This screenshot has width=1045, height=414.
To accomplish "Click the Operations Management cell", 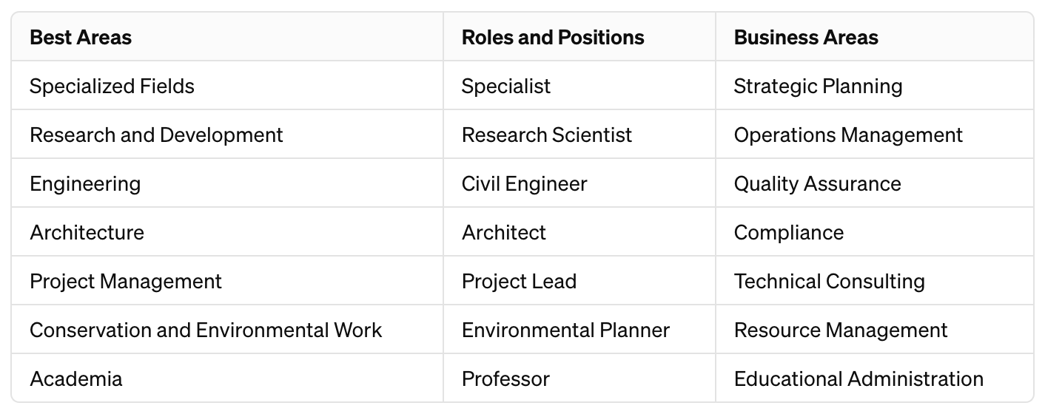I will click(x=848, y=135).
